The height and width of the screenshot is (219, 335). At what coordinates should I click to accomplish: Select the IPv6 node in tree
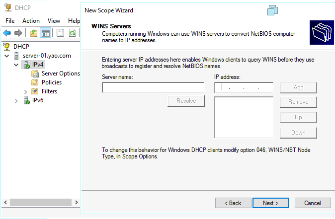(38, 100)
